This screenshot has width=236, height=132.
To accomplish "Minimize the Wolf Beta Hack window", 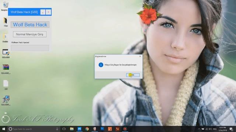I will click(x=43, y=12).
